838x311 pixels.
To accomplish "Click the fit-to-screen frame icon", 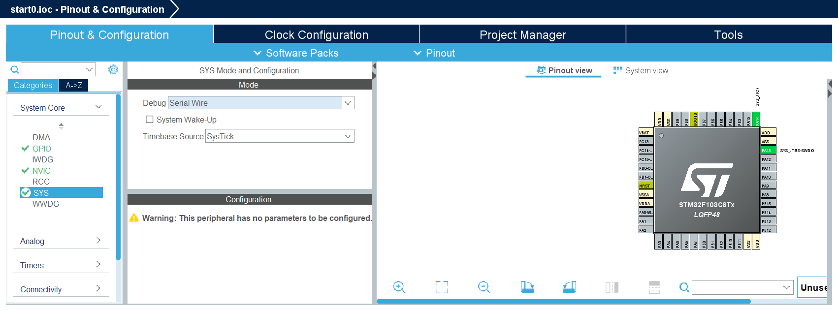I will [x=442, y=287].
